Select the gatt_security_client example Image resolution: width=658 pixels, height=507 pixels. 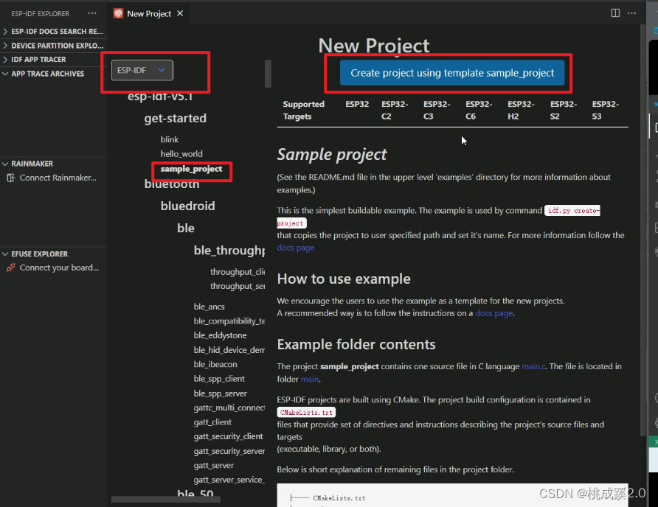tap(228, 436)
